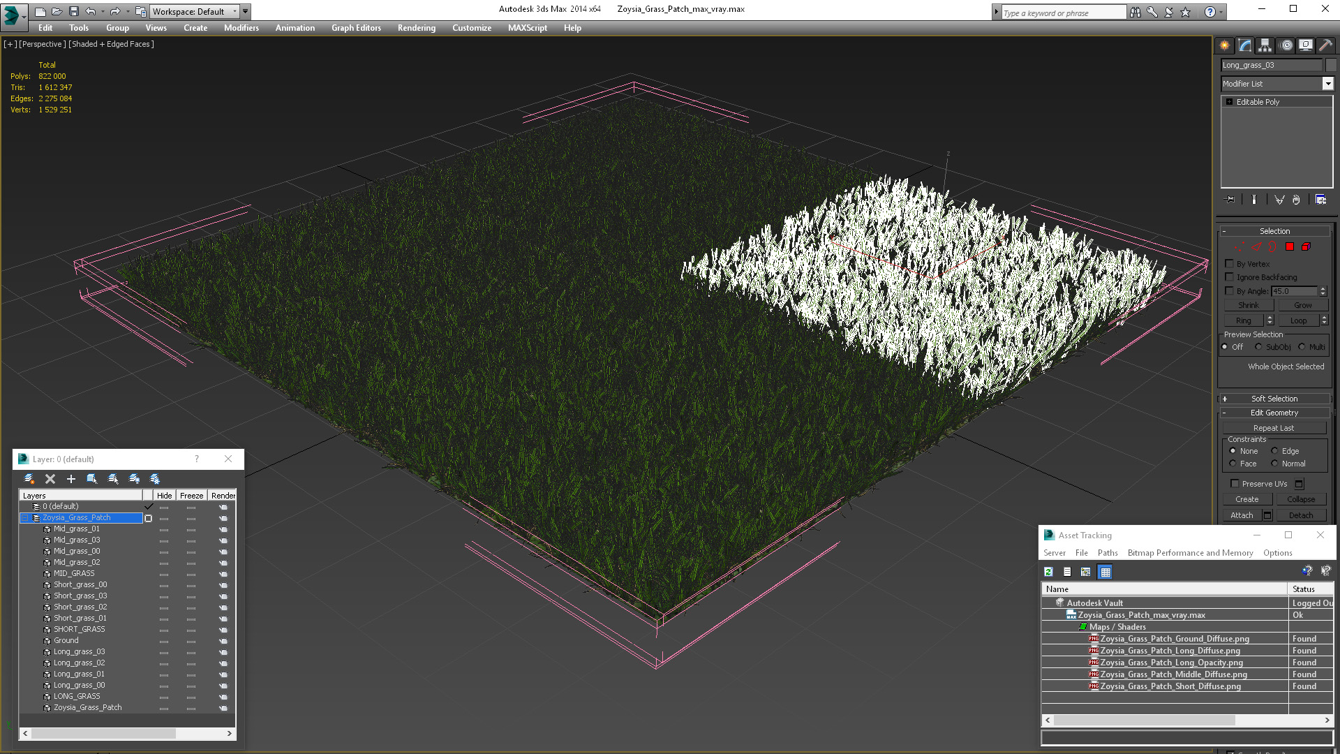Switch Asset Tracking to Tree View
Image resolution: width=1340 pixels, height=754 pixels.
click(1085, 572)
